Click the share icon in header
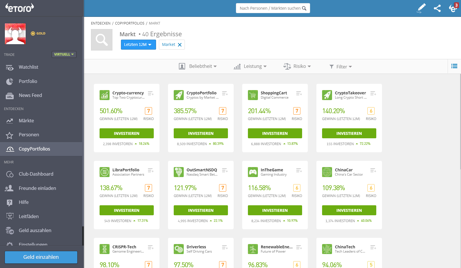This screenshot has height=268, width=461. click(437, 8)
